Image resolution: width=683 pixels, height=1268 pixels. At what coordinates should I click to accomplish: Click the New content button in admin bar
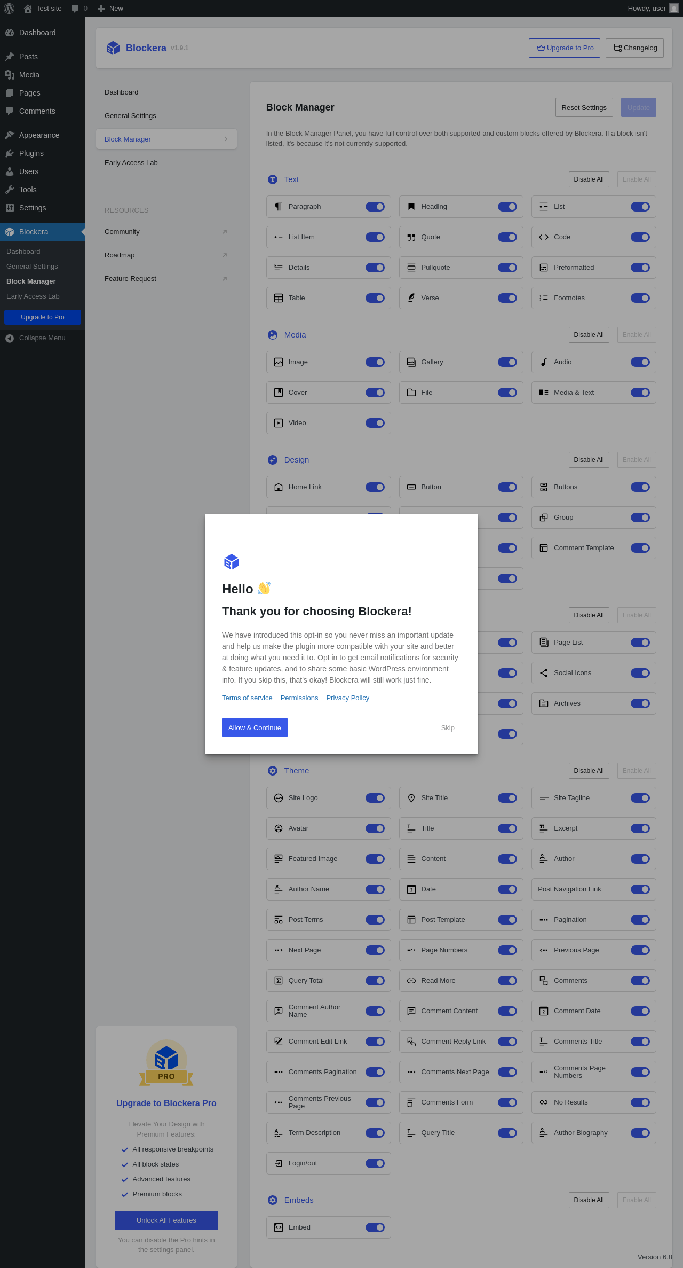coord(110,9)
